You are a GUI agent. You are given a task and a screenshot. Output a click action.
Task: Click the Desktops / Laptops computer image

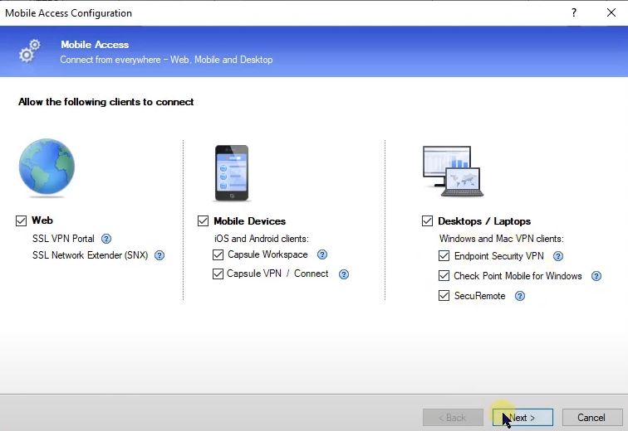coord(453,172)
